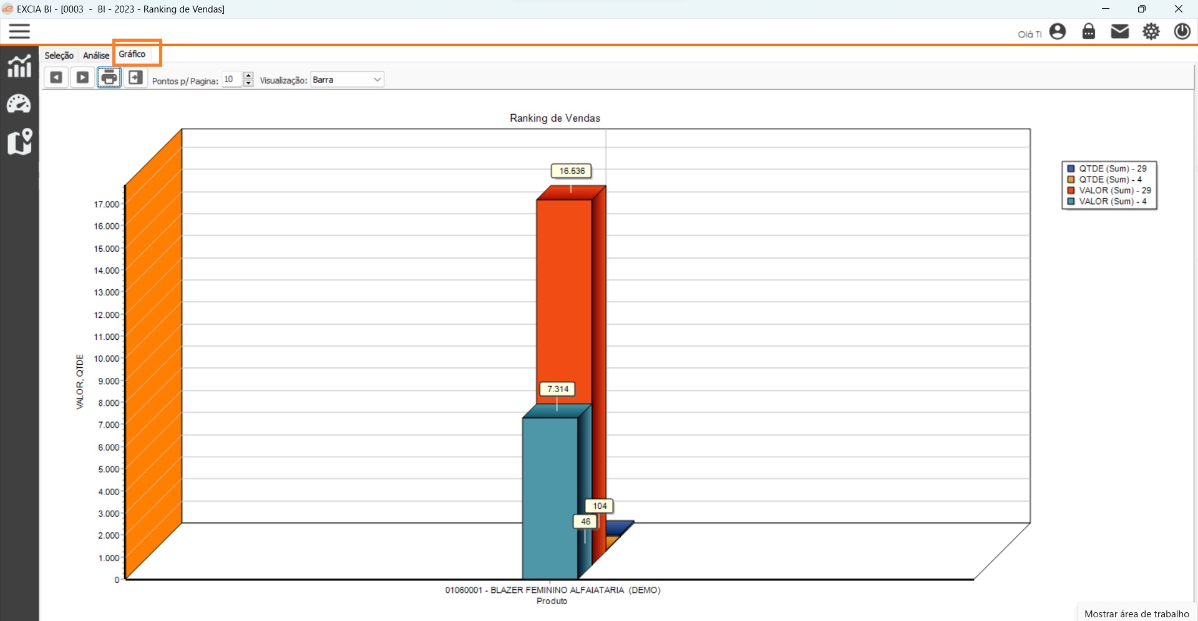1198x621 pixels.
Task: Open the user profile icon
Action: pos(1058,32)
